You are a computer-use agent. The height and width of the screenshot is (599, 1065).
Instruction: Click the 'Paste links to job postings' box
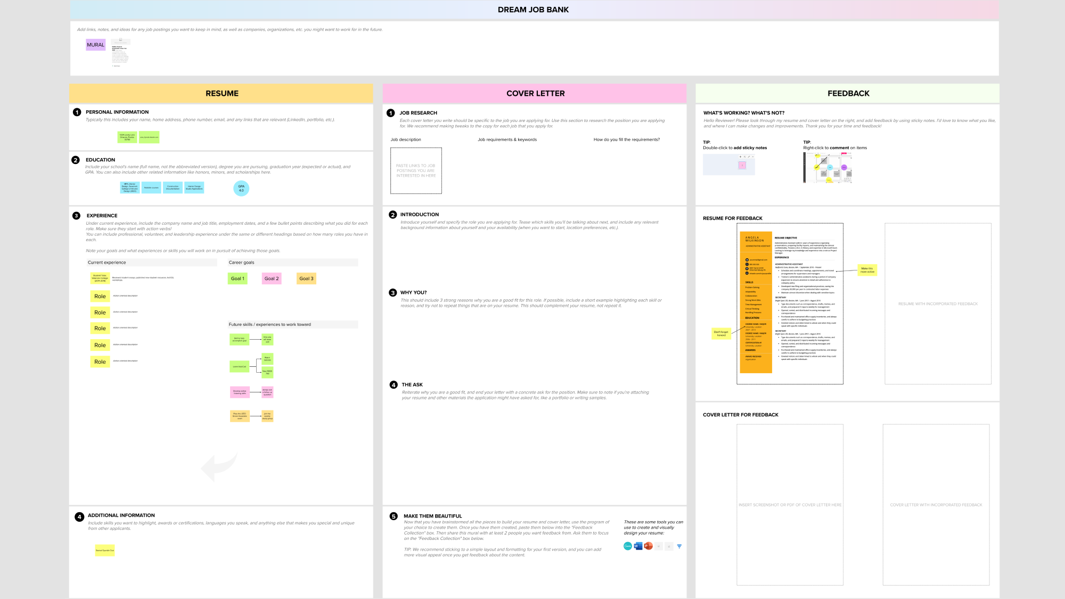pyautogui.click(x=416, y=170)
